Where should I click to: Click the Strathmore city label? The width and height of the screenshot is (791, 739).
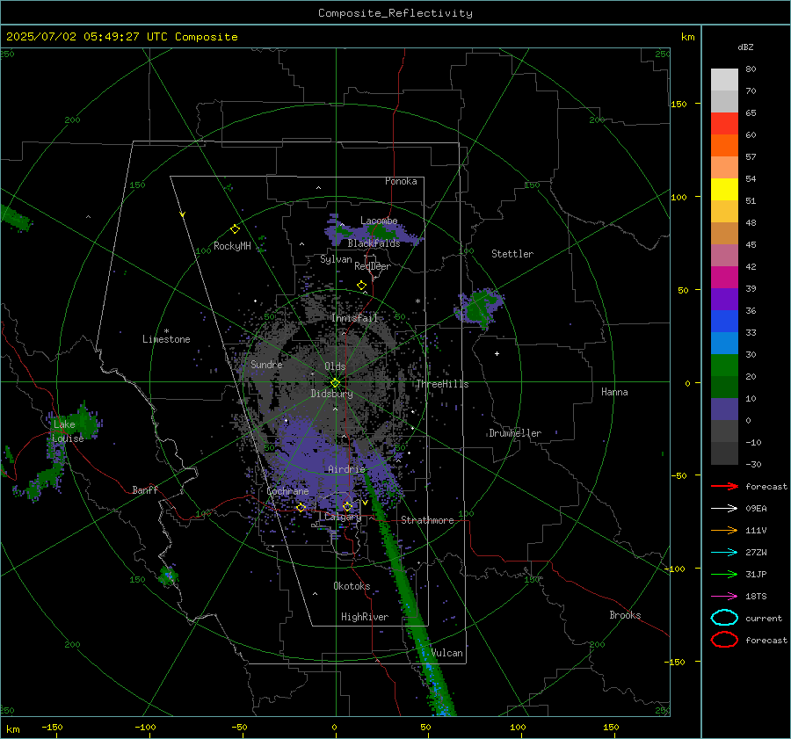[x=427, y=520]
